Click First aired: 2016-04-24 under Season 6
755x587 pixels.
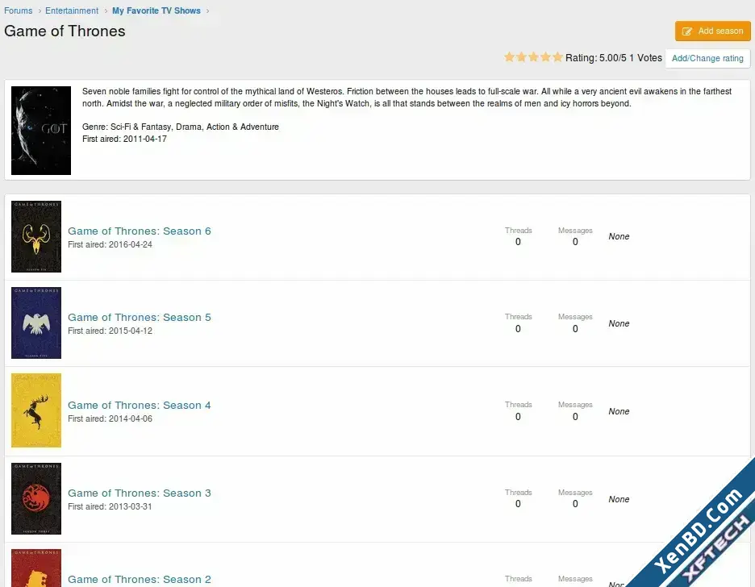[x=110, y=244]
